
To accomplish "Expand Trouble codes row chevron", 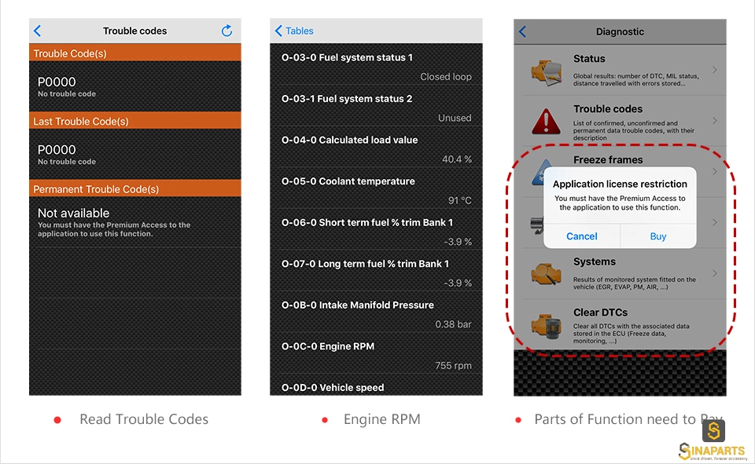I will [715, 121].
